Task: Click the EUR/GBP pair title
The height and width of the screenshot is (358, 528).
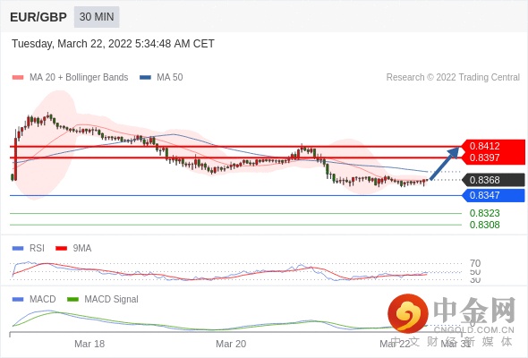Action: click(38, 17)
